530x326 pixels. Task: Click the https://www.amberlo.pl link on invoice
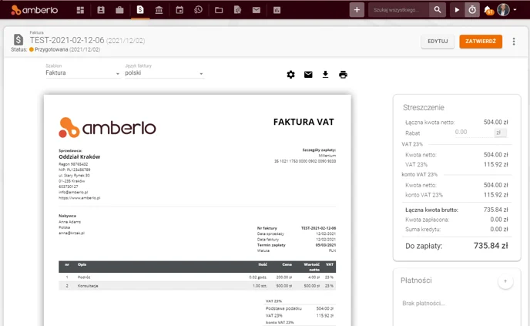click(79, 198)
